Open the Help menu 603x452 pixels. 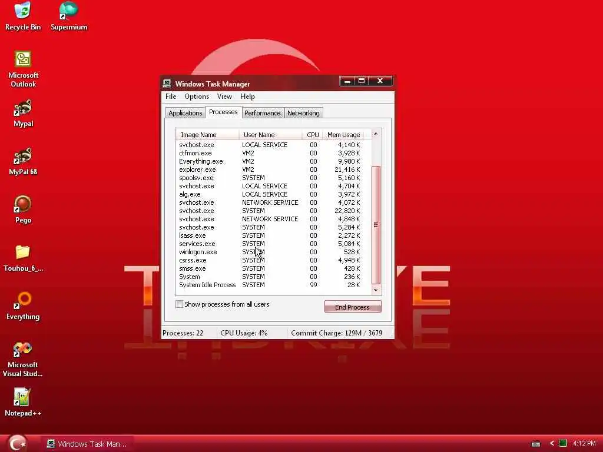pyautogui.click(x=247, y=97)
